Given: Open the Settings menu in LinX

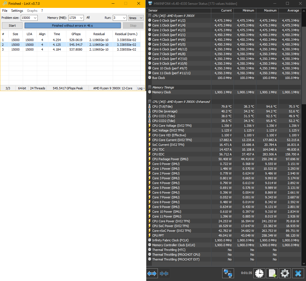Looking at the screenshot, I should pos(17,10).
